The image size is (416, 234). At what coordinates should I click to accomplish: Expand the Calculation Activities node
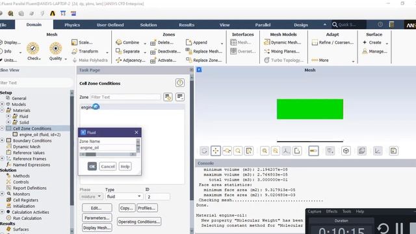(x=2, y=212)
